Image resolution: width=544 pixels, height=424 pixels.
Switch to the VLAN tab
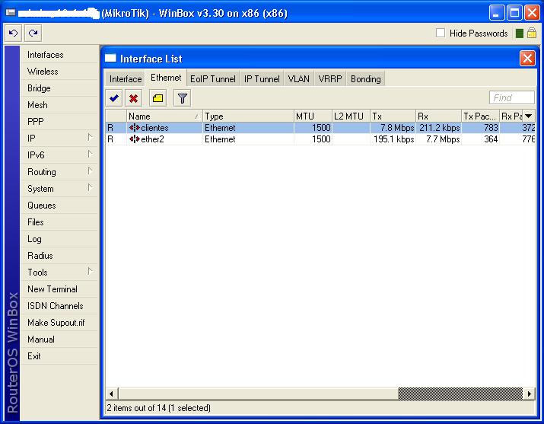[299, 79]
